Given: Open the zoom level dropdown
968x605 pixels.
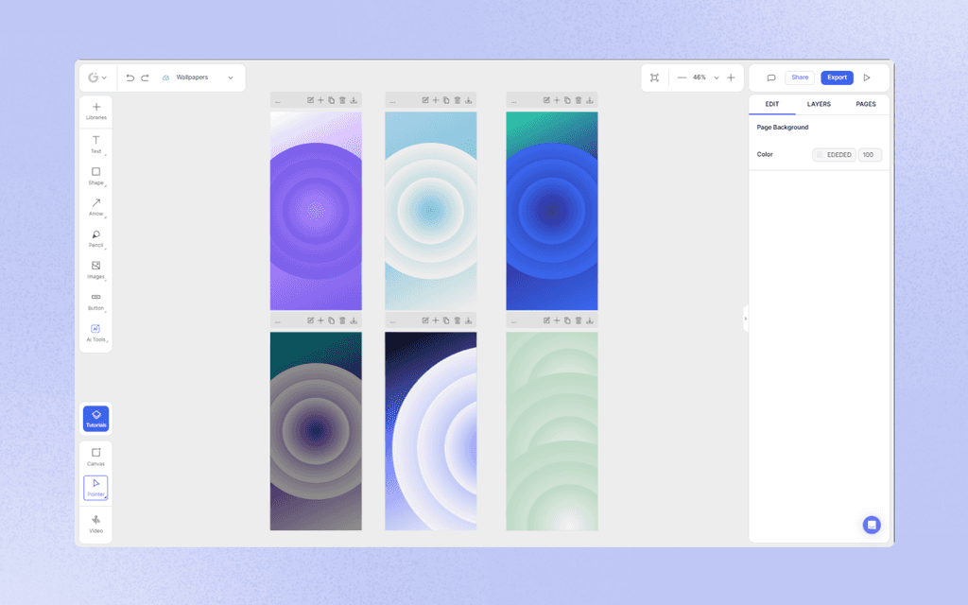Looking at the screenshot, I should [717, 78].
